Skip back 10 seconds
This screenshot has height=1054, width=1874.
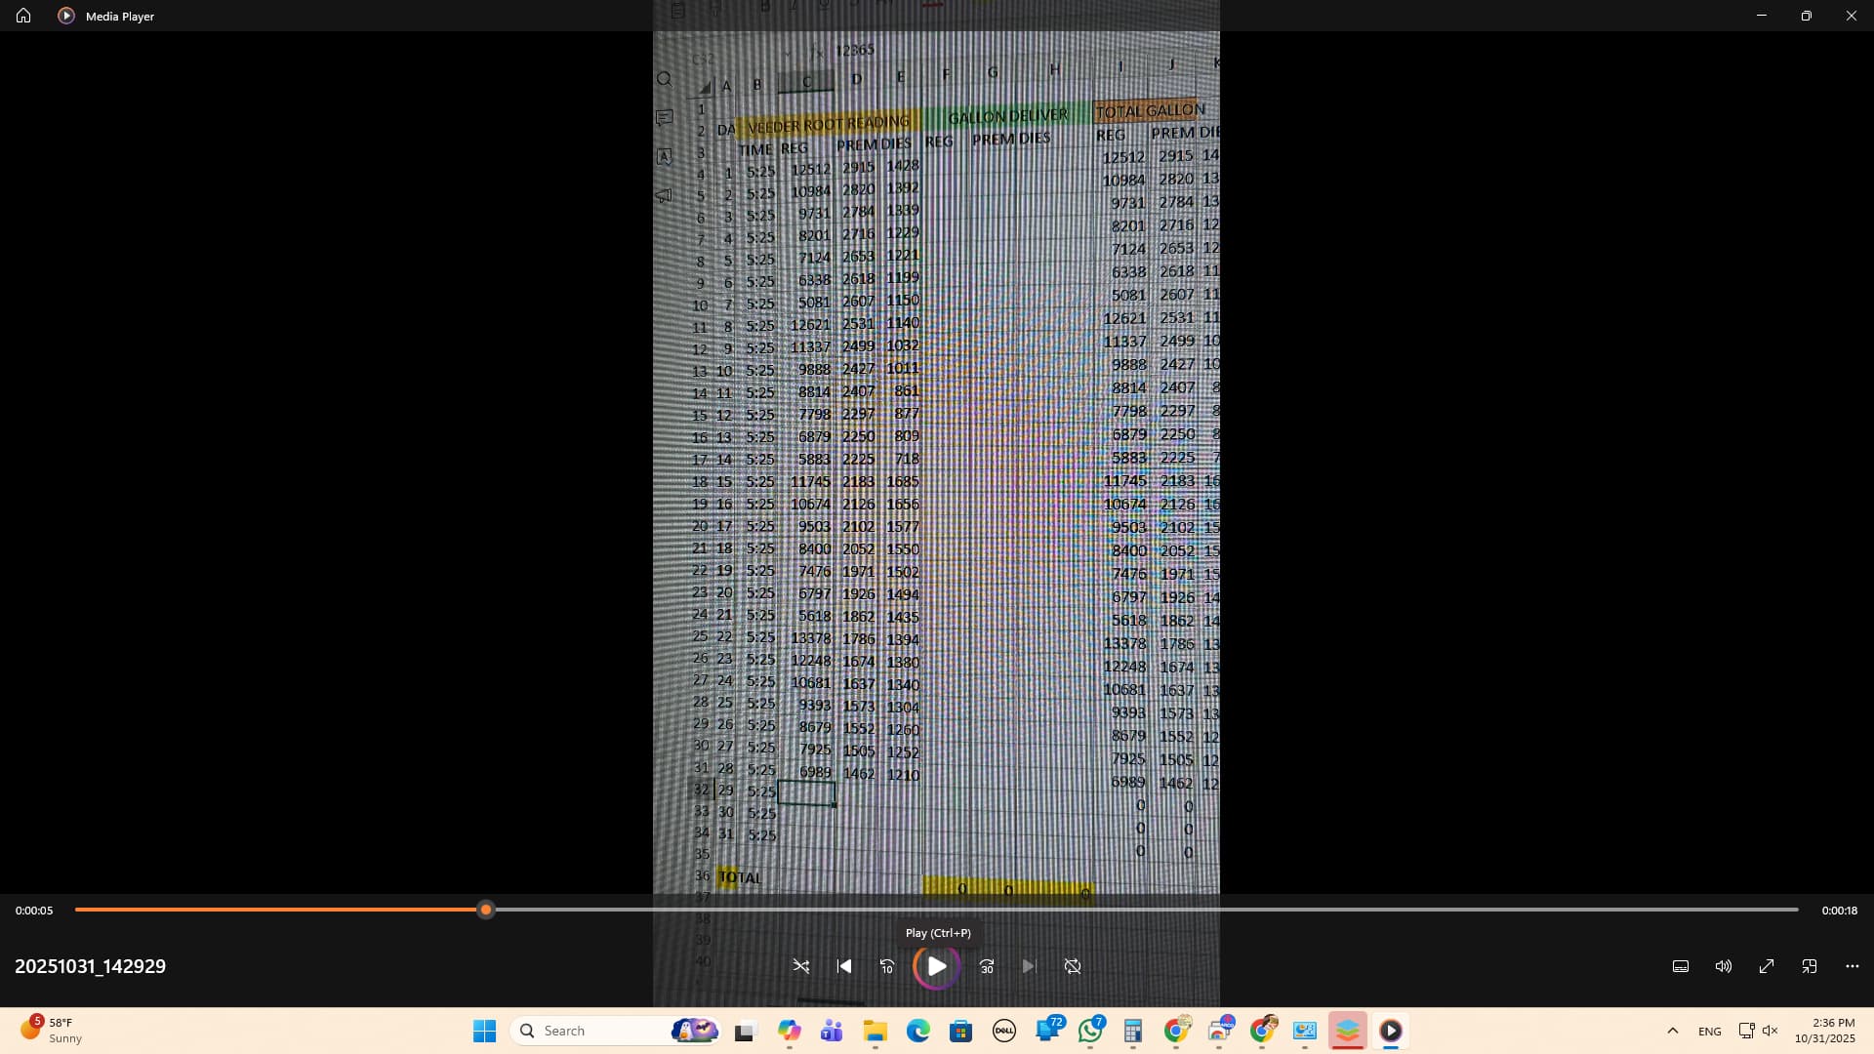click(887, 966)
